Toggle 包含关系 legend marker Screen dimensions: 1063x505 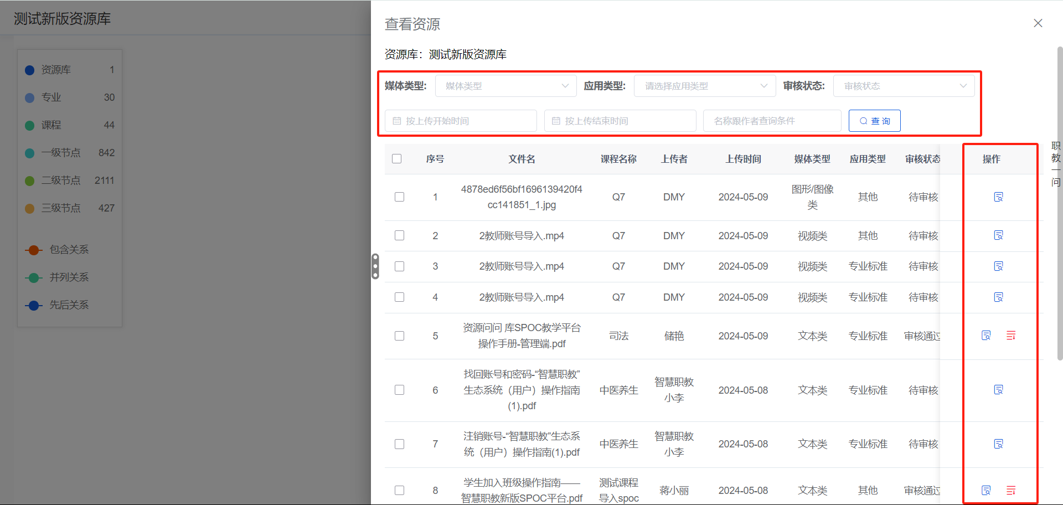[34, 250]
